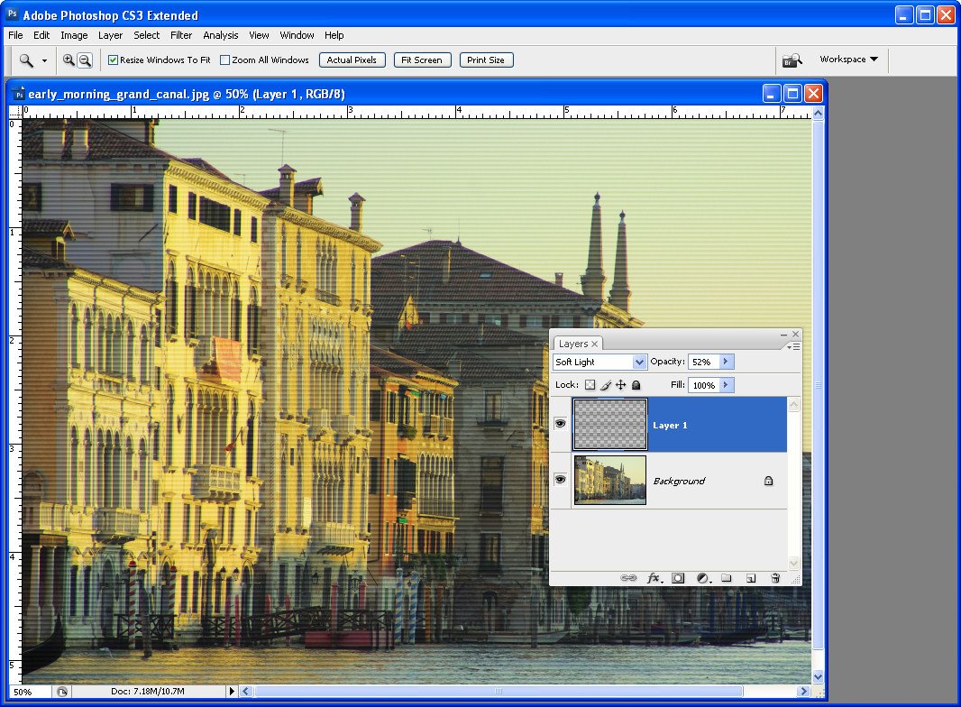Open the Analysis menu
This screenshot has width=961, height=707.
point(221,35)
